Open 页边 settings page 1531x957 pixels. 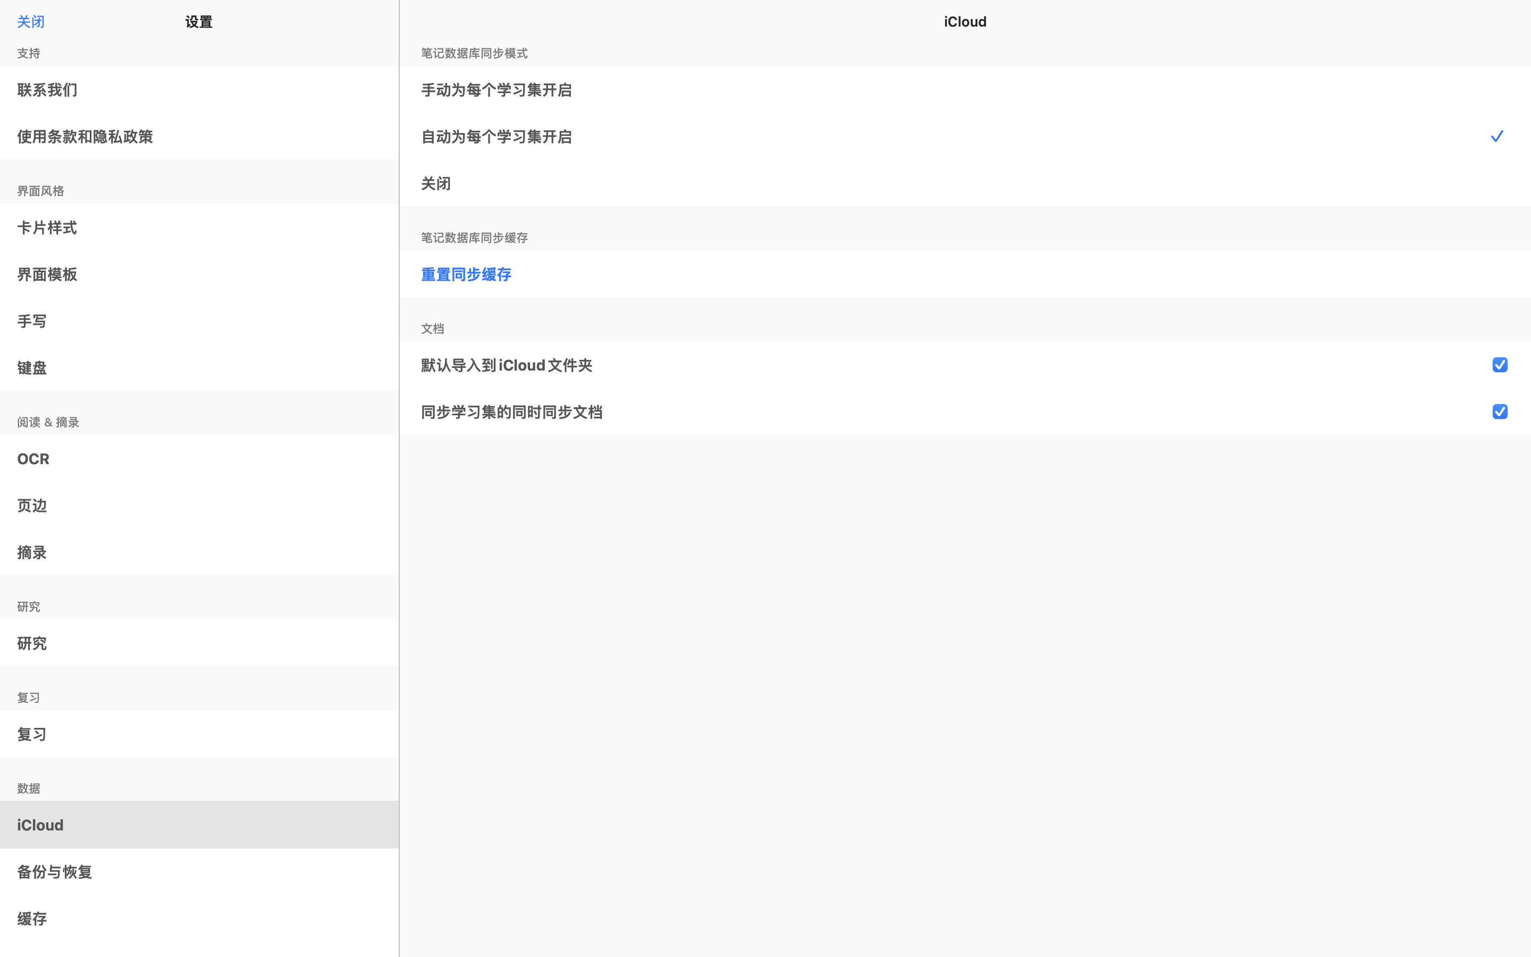[x=32, y=506]
